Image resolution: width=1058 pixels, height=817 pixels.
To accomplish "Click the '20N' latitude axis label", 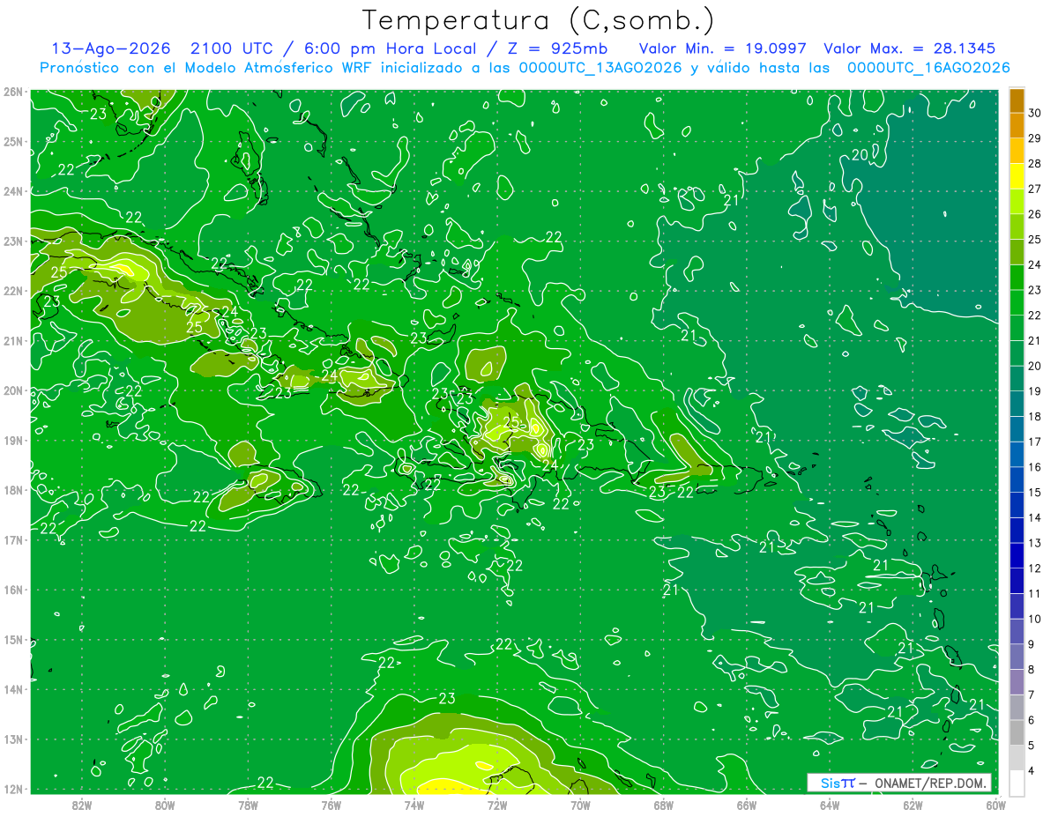I will (x=13, y=390).
